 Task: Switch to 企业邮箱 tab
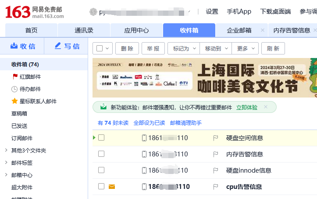[x=239, y=30]
